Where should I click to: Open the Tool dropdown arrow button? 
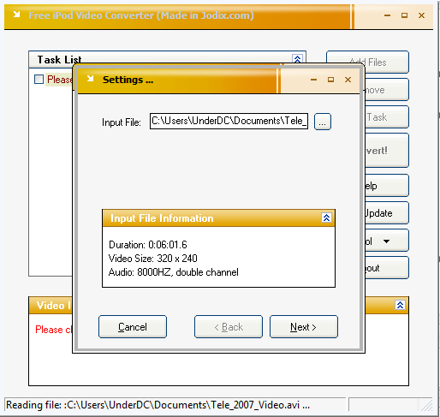[x=387, y=241]
